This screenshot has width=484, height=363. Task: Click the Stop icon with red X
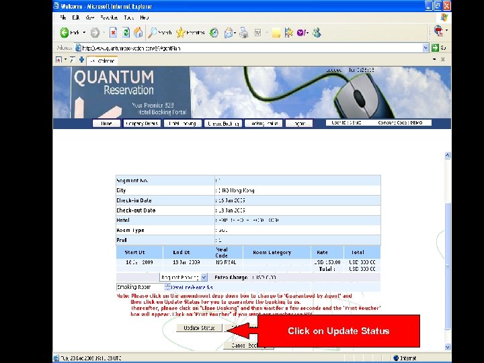(x=114, y=32)
